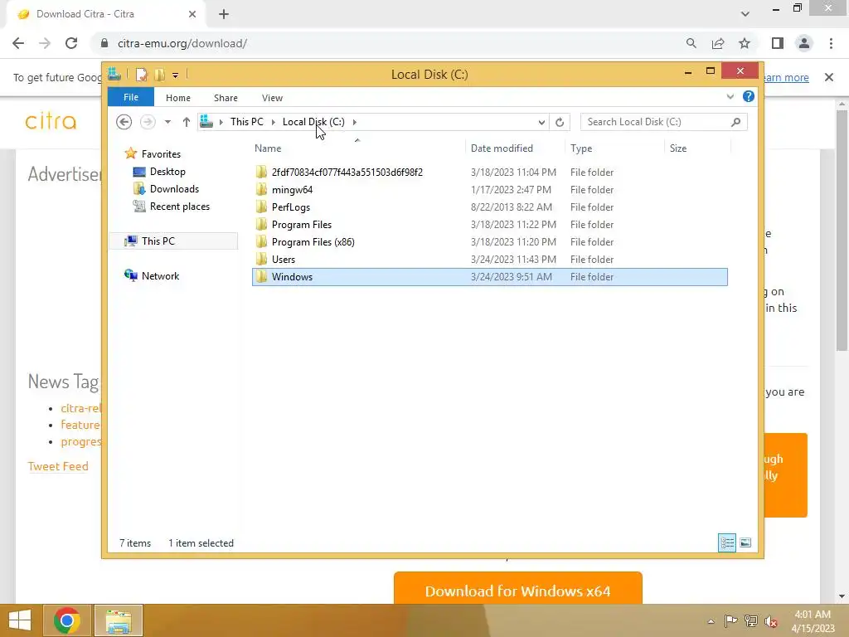Open the Chrome profile avatar menu
849x637 pixels.
tap(804, 43)
